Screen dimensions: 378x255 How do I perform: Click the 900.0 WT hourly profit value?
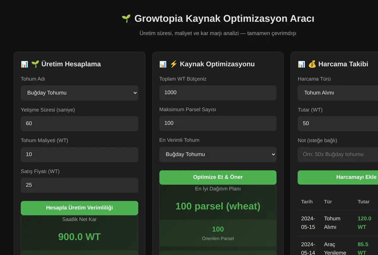coord(79,237)
